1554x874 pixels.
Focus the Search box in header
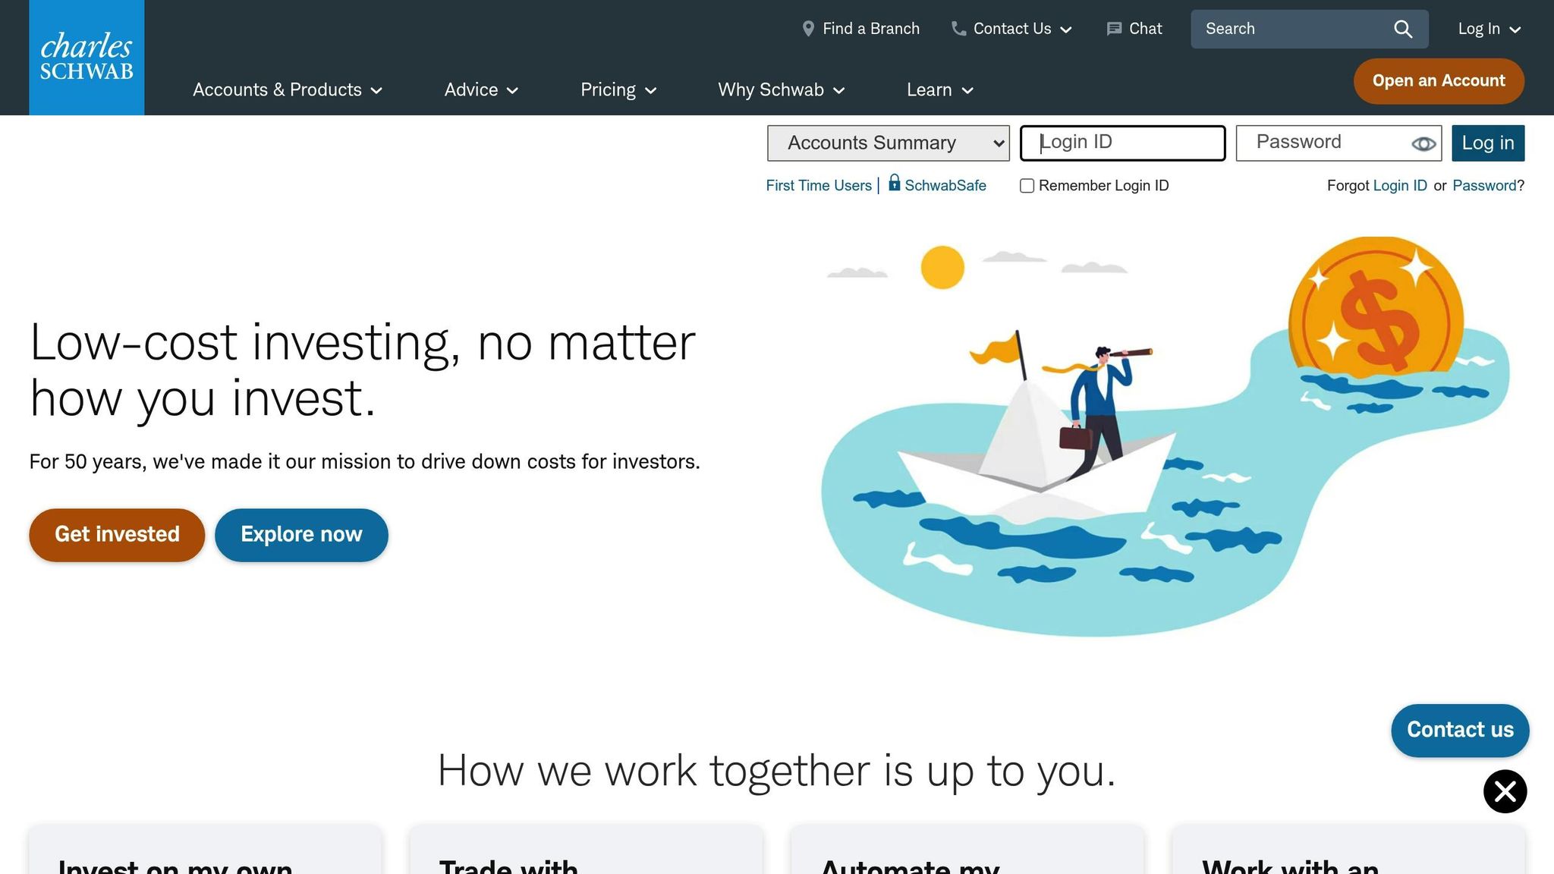point(1309,29)
